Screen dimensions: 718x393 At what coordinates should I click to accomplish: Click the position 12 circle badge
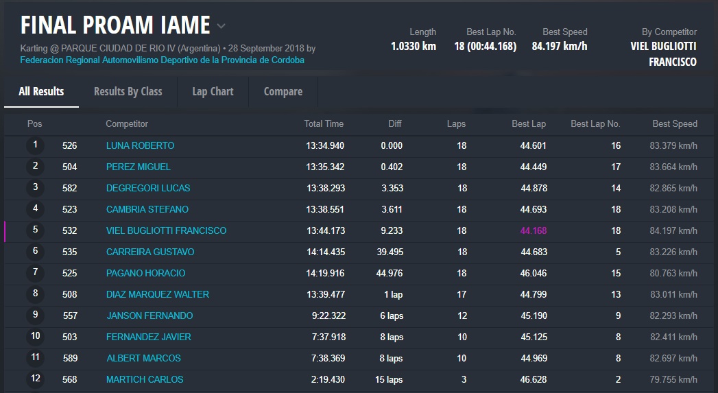click(35, 379)
